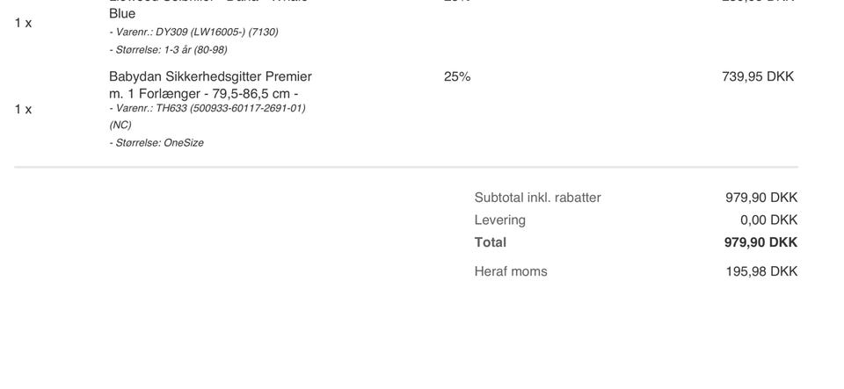844x389 pixels.
Task: Click the Blue color text of first item
Action: tap(122, 13)
